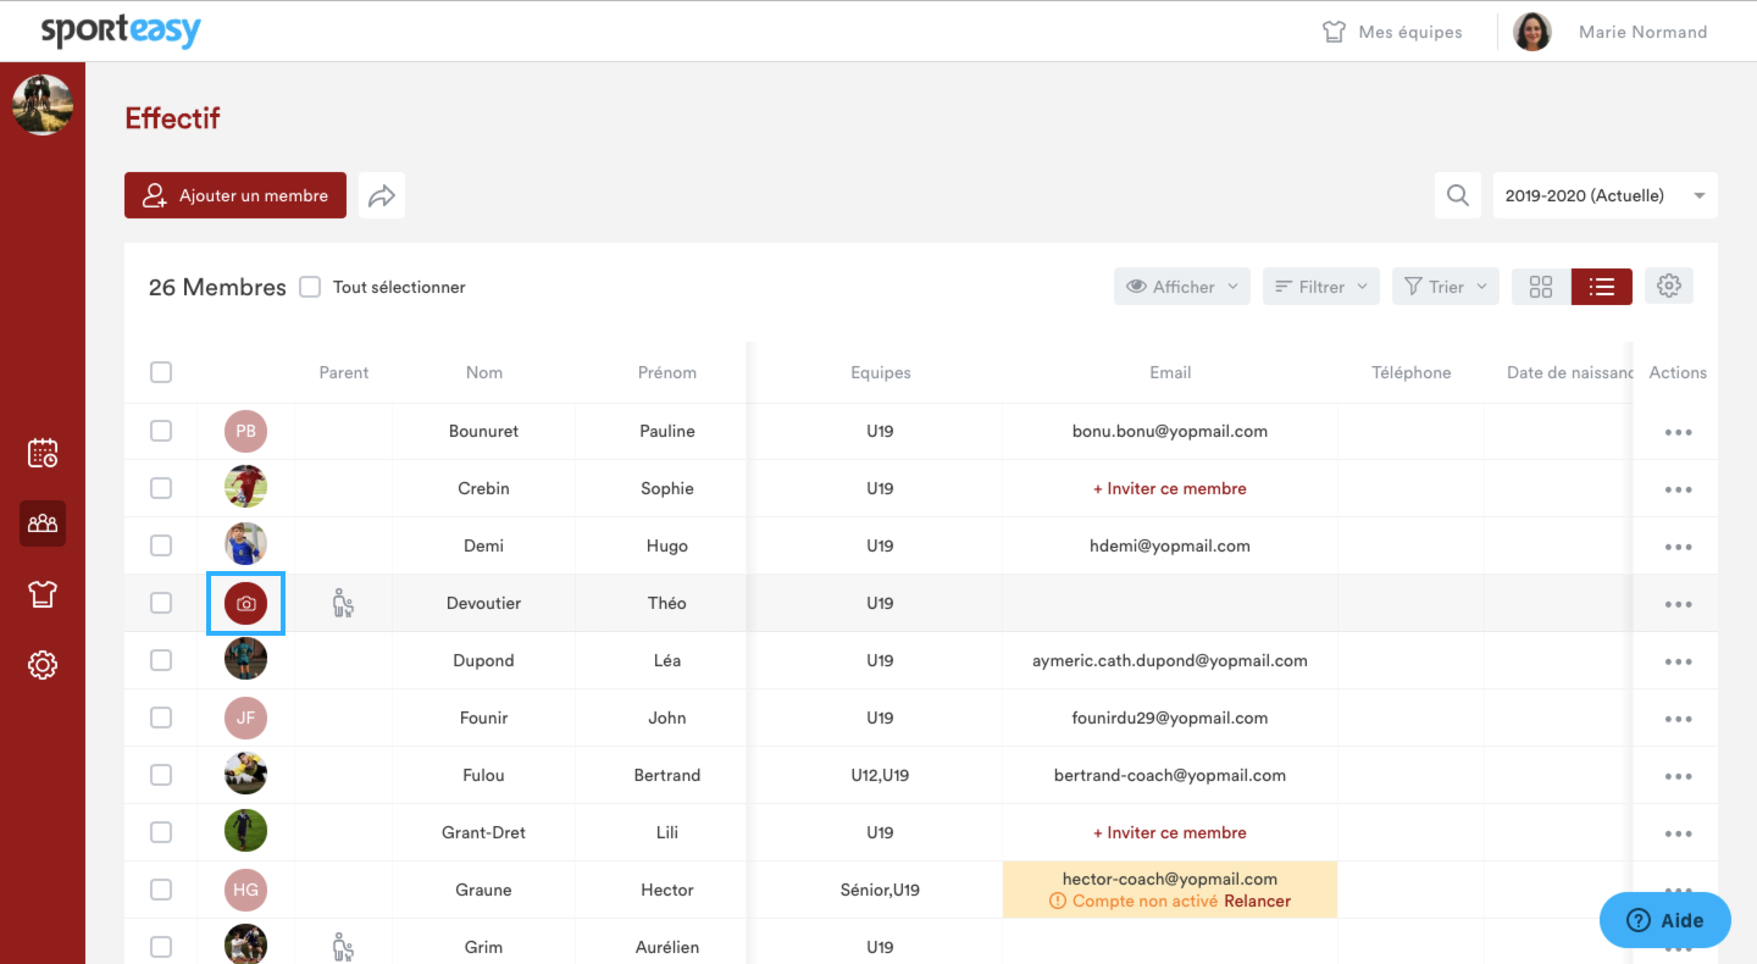Open actions menu for Devoutier
1757x964 pixels.
pyautogui.click(x=1678, y=604)
